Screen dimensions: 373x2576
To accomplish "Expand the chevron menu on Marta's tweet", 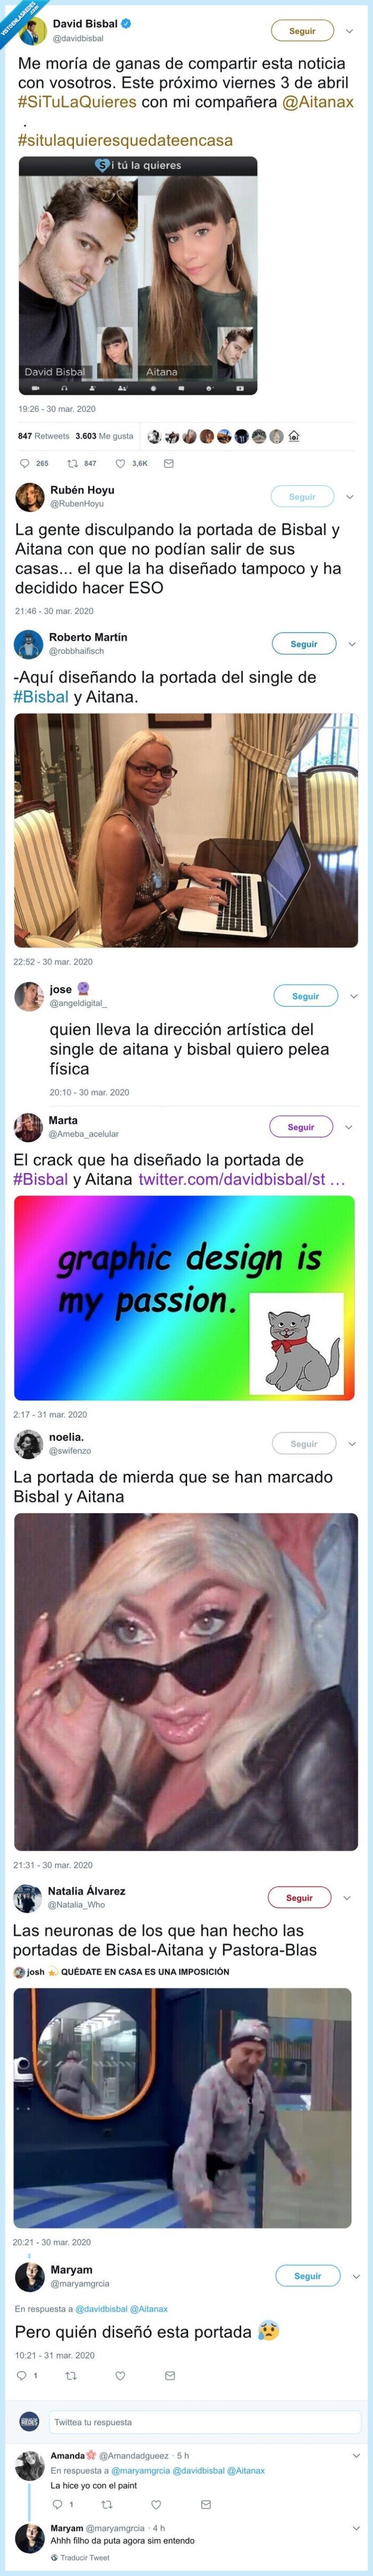I will 348,1127.
